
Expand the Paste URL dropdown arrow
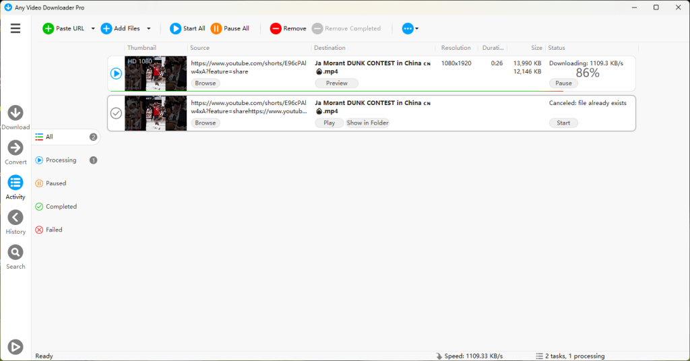click(93, 28)
